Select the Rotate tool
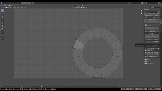This screenshot has width=162, height=91. point(2,20)
